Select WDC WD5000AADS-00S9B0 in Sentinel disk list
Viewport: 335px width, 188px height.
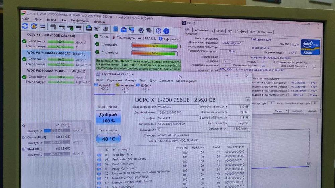click(56, 77)
